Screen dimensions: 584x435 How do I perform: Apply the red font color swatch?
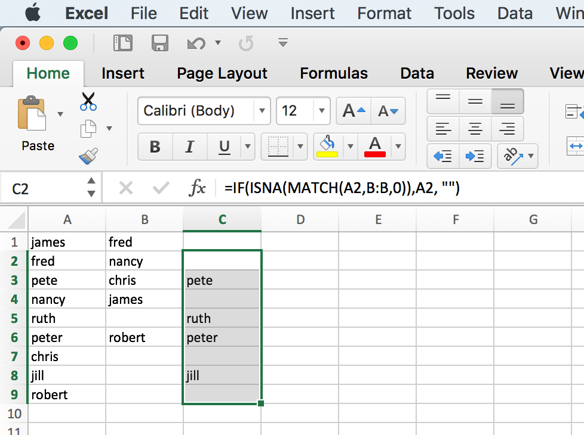375,147
